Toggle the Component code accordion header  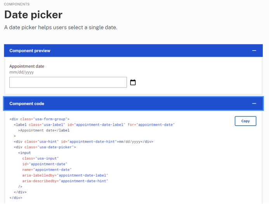[133, 104]
